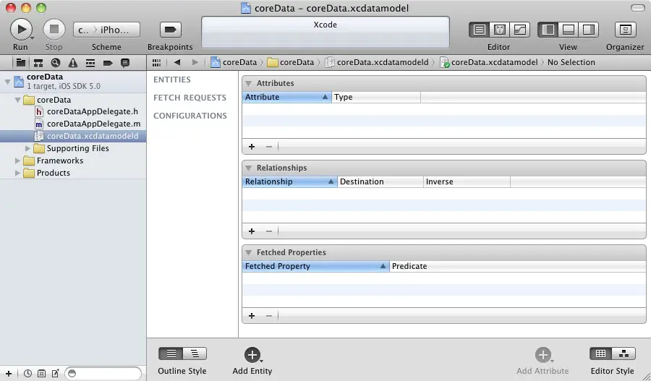Screen dimensions: 651x381
Task: Switch to the Version editor
Action: [x=519, y=30]
